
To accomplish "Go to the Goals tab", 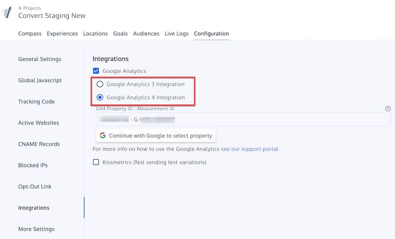I will [120, 34].
